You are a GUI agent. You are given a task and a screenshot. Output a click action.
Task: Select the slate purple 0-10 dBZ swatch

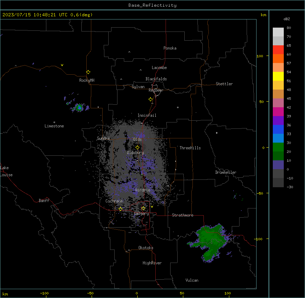(x=278, y=165)
